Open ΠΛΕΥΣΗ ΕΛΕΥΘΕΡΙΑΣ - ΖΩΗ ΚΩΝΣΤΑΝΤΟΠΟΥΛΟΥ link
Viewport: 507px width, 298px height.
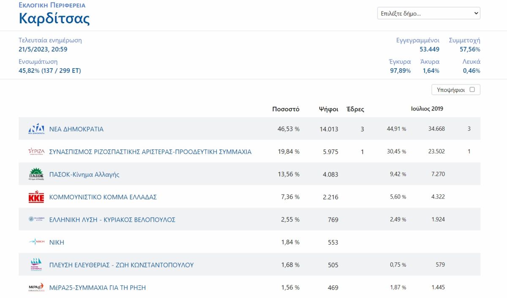[x=122, y=265]
